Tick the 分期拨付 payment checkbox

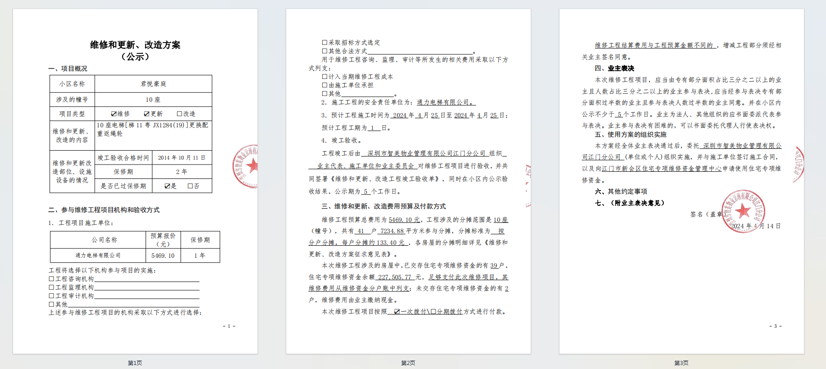click(x=433, y=312)
